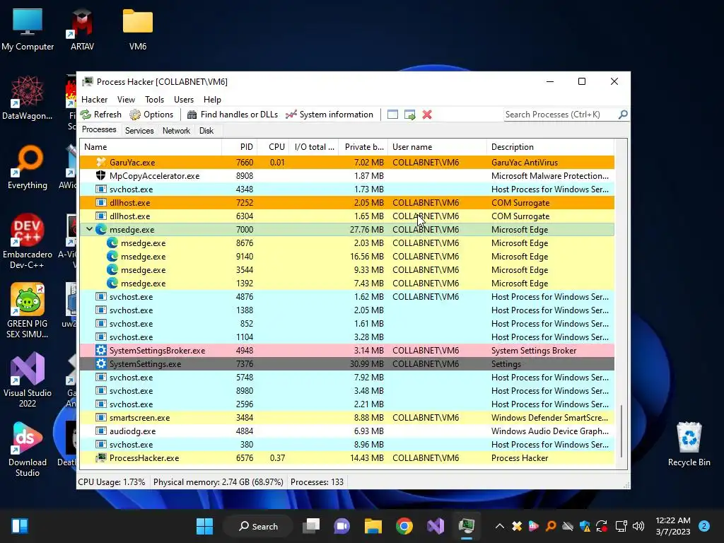Open Visual Studio 2022 desktop shortcut
This screenshot has width=724, height=543.
(28, 380)
